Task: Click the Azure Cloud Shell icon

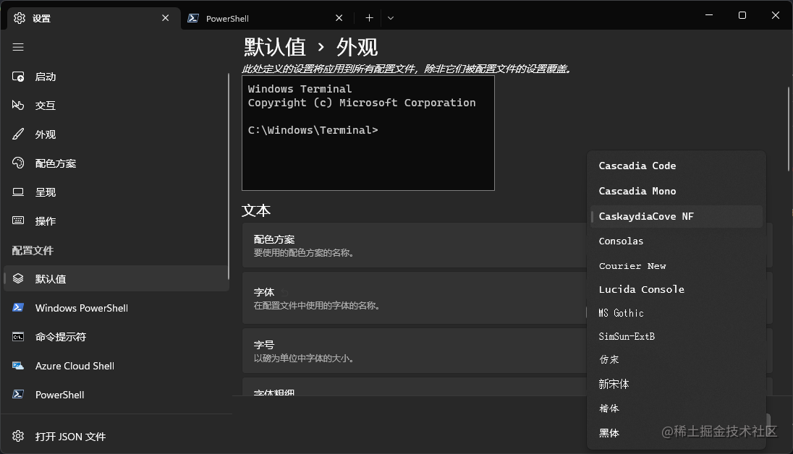Action: pos(18,365)
